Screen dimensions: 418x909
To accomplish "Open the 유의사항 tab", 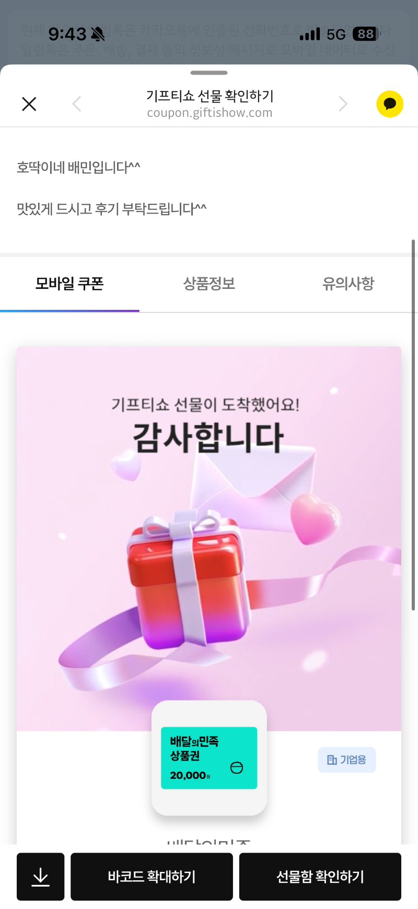I will click(348, 284).
